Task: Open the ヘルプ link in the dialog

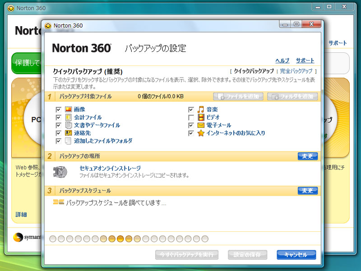Action: pos(282,61)
